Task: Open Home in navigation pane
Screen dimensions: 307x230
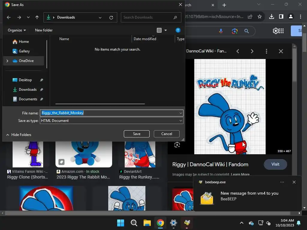Action: click(x=24, y=41)
